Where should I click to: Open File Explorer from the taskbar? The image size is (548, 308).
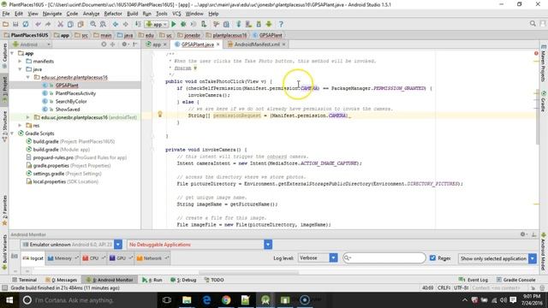click(187, 300)
